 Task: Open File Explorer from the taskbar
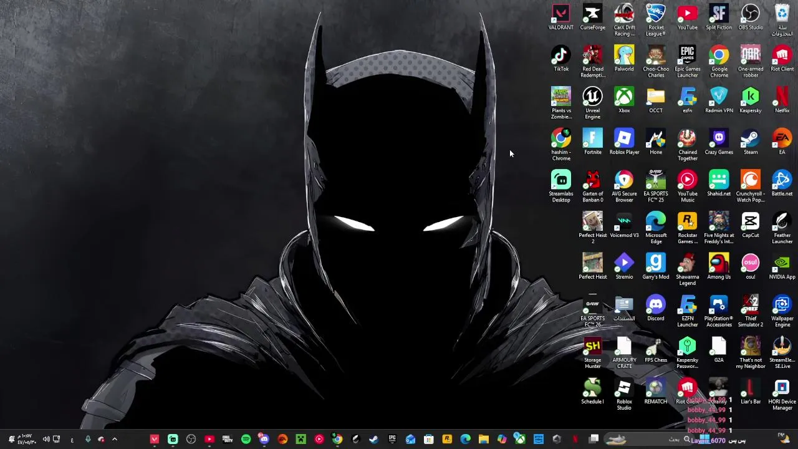coord(483,439)
